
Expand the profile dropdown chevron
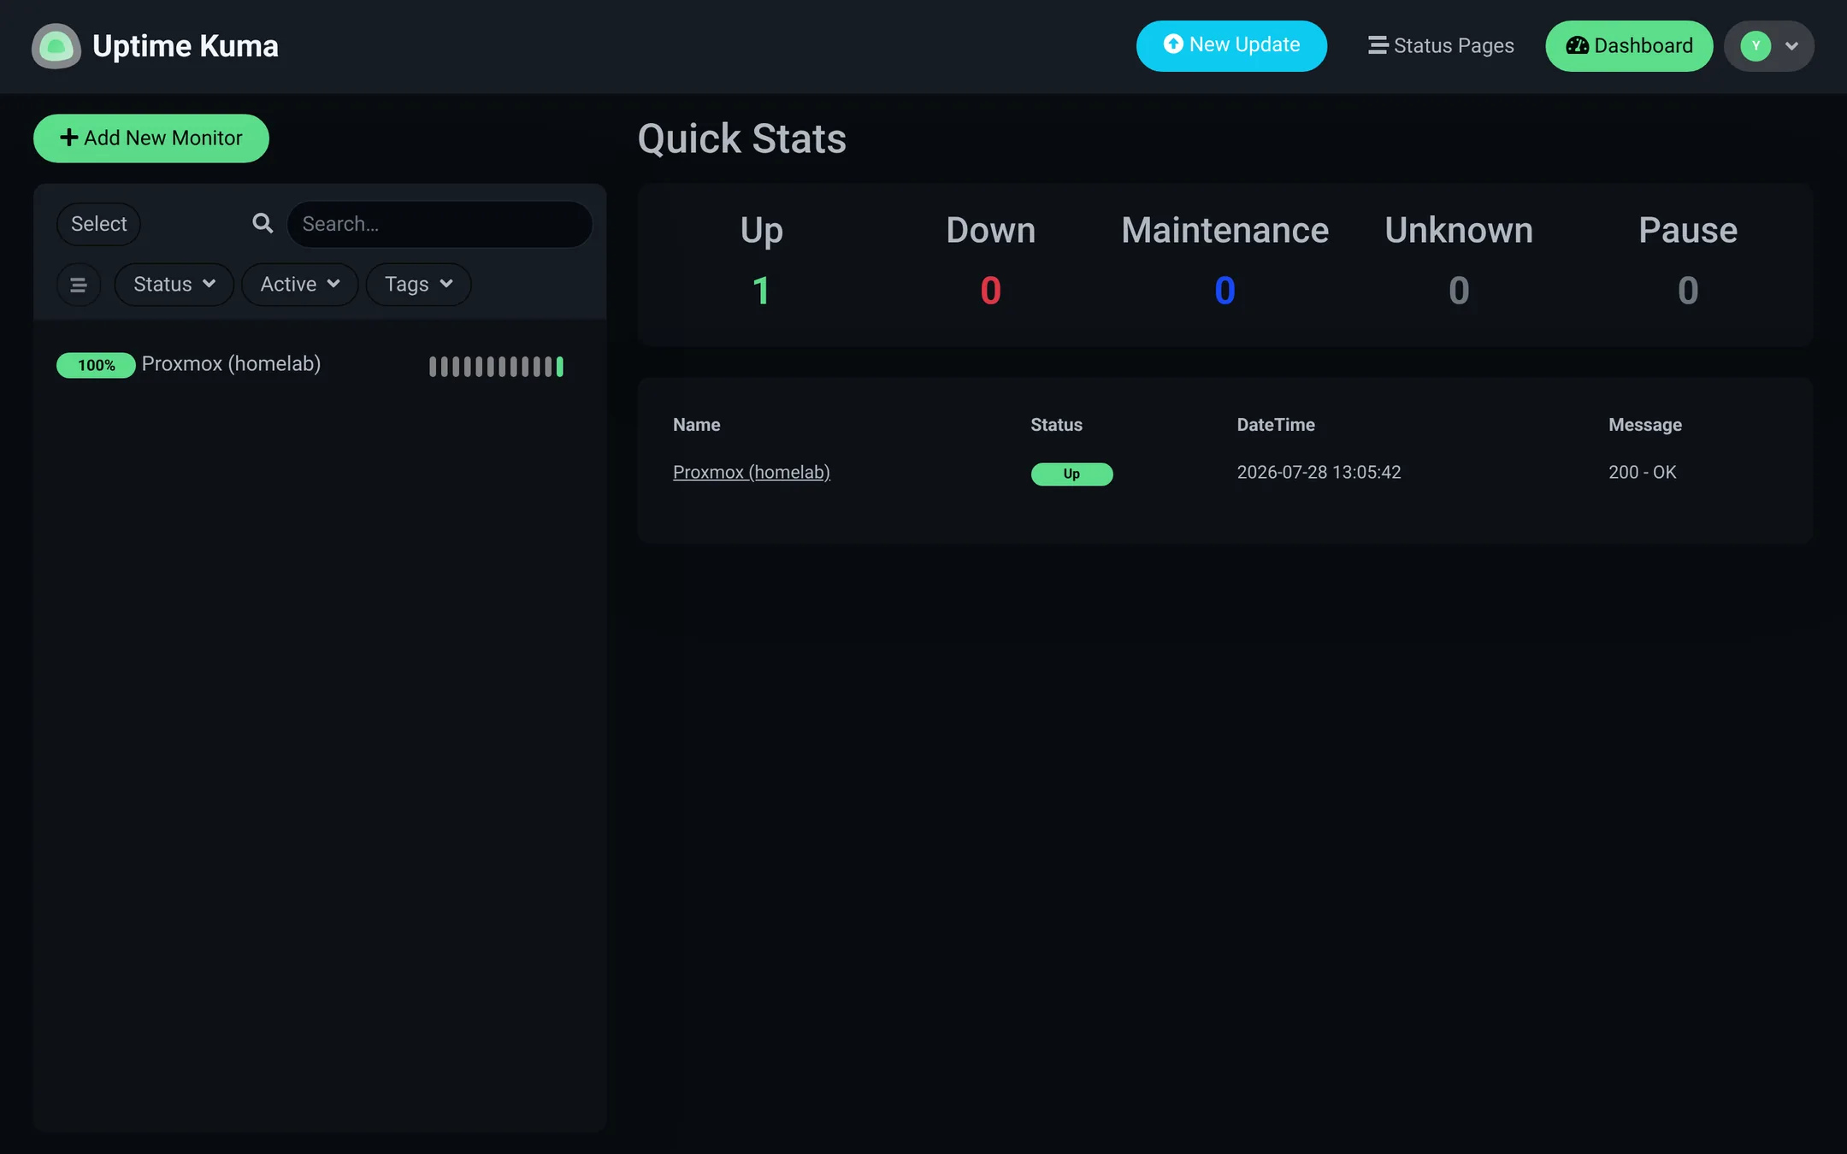[1791, 46]
